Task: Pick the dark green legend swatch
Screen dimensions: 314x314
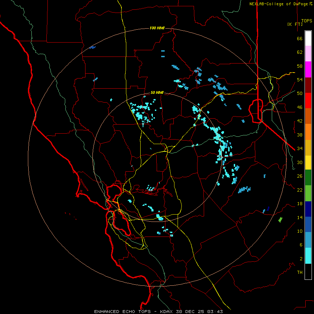Action: click(x=308, y=178)
